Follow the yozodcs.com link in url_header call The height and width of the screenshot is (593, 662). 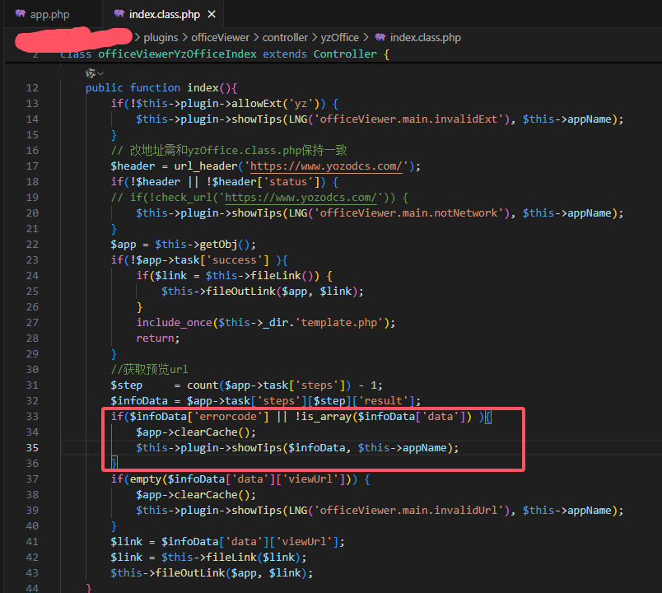coord(326,166)
